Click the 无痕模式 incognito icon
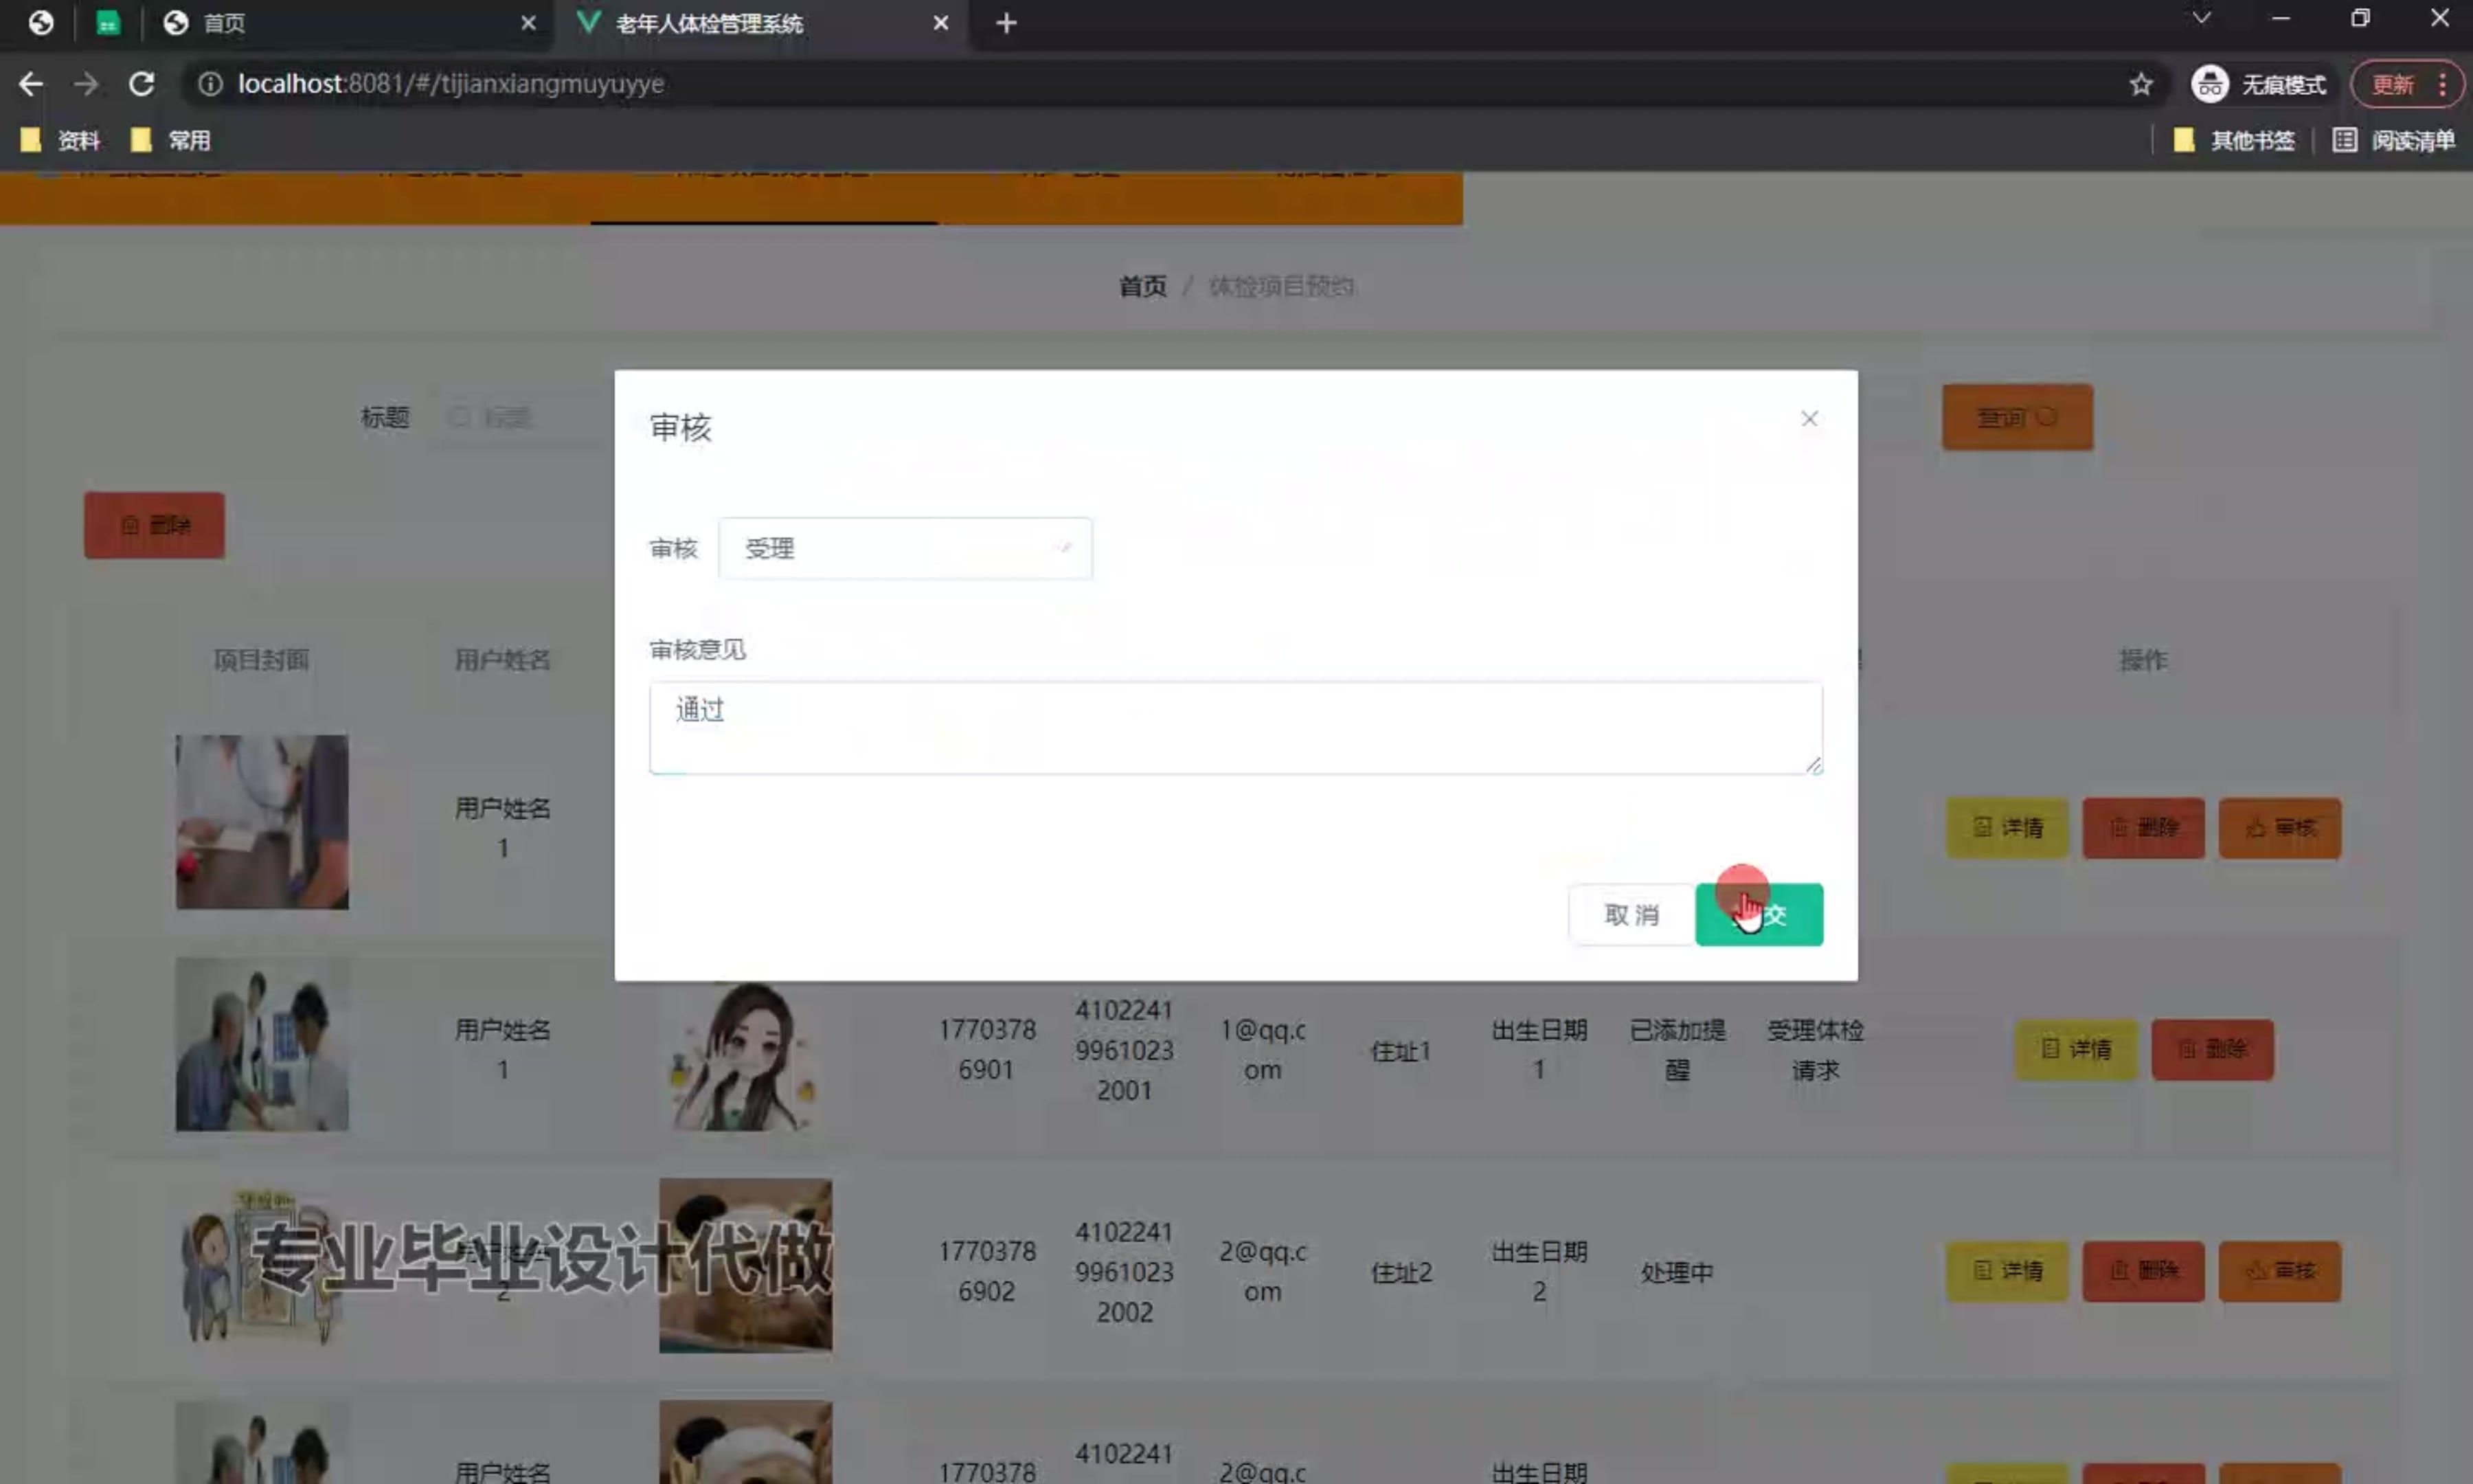 pos(2209,84)
